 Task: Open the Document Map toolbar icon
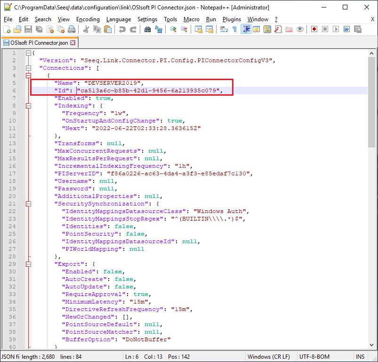(267, 29)
